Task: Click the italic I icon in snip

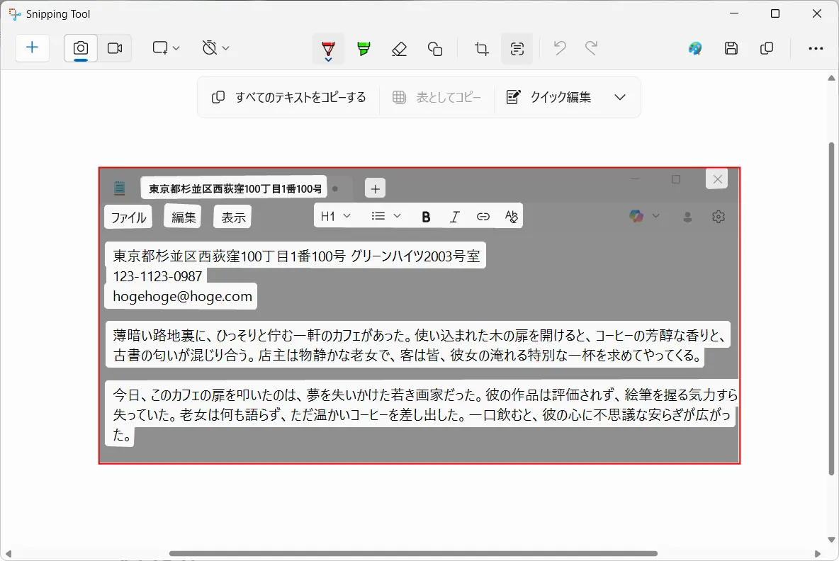Action: click(x=454, y=217)
